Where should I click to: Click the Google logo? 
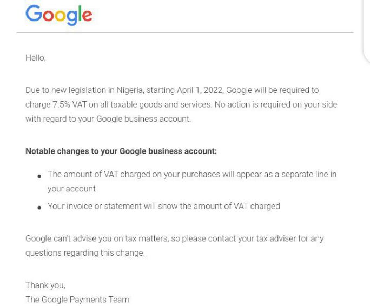pyautogui.click(x=59, y=15)
